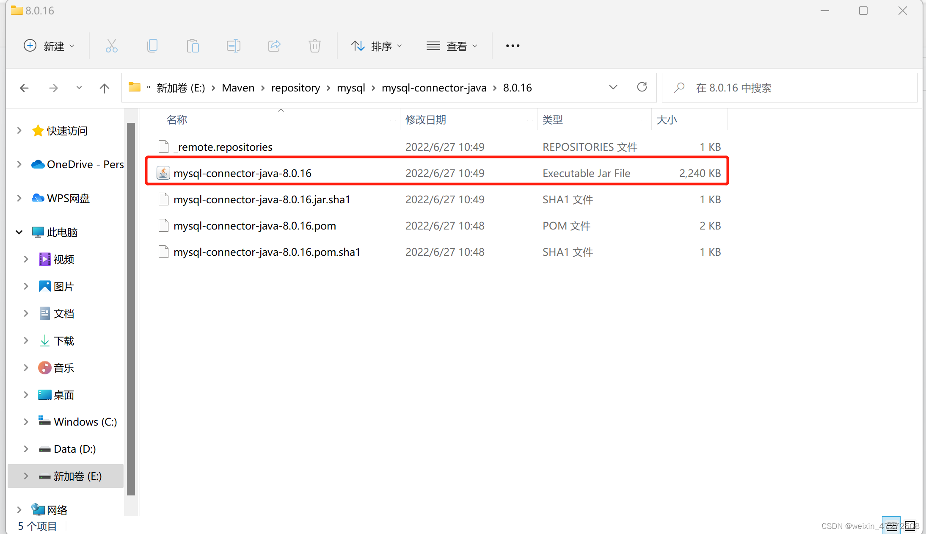
Task: Open the 新建 new-item menu
Action: click(x=50, y=46)
